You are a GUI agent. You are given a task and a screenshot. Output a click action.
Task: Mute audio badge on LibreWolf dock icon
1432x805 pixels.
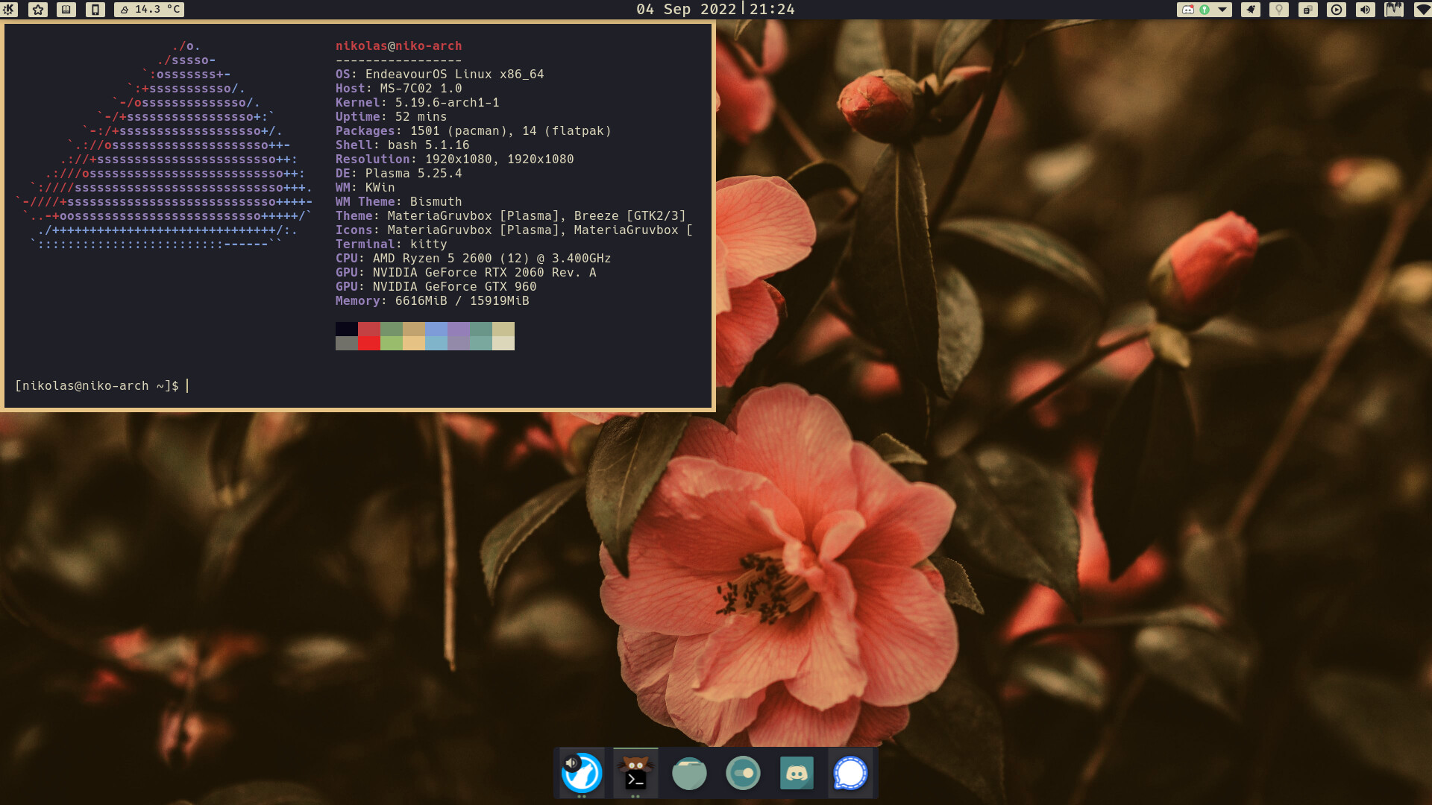pyautogui.click(x=571, y=763)
